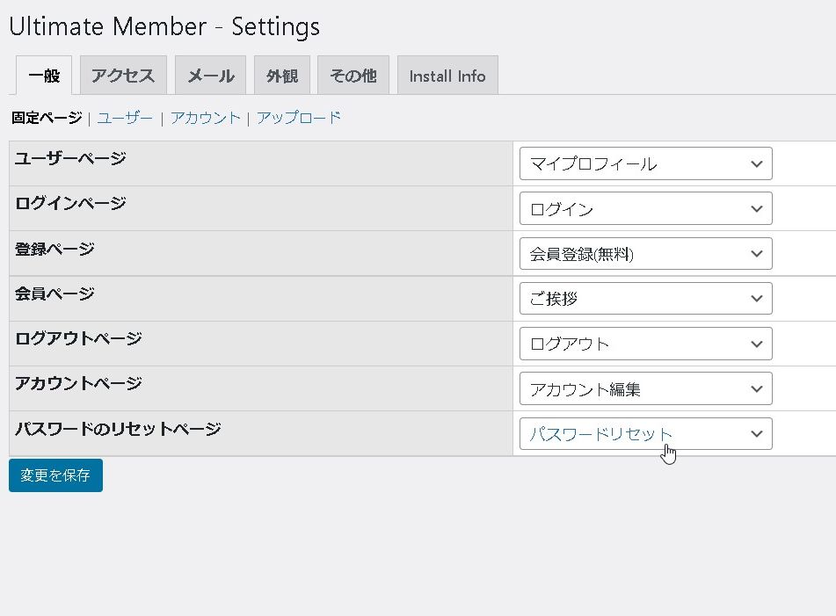836x616 pixels.
Task: Open the アクセス tab
Action: coord(123,76)
